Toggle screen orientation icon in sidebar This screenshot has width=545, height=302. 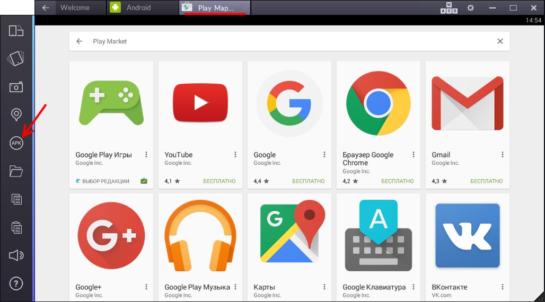[x=16, y=31]
